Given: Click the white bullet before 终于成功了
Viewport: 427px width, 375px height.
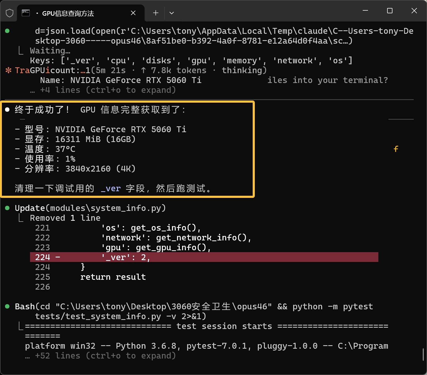Looking at the screenshot, I should click(x=7, y=110).
